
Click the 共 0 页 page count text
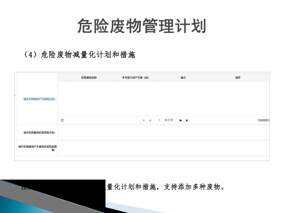point(169,120)
